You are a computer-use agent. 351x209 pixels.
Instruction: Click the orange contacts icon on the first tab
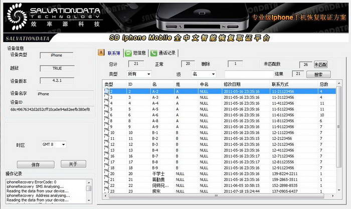pos(101,53)
